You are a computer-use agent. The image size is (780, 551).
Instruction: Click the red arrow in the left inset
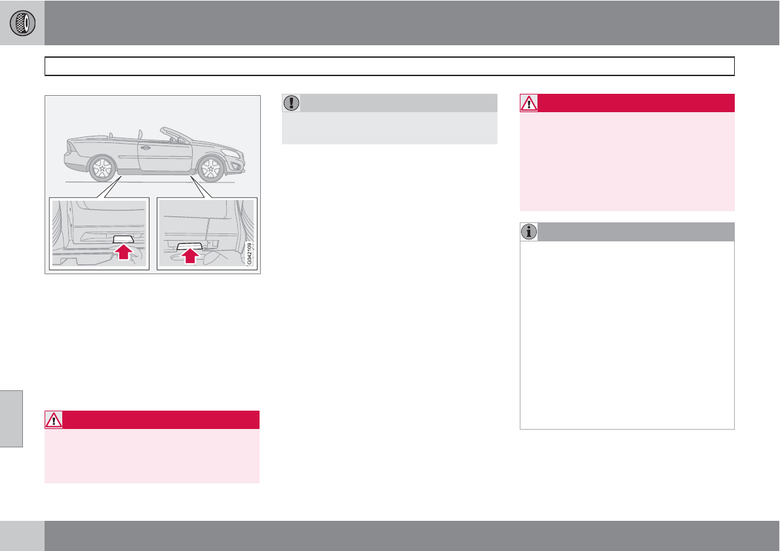(123, 252)
